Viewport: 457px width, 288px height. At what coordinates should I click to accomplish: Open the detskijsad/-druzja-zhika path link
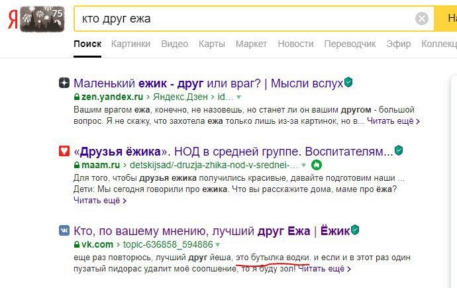(x=214, y=165)
